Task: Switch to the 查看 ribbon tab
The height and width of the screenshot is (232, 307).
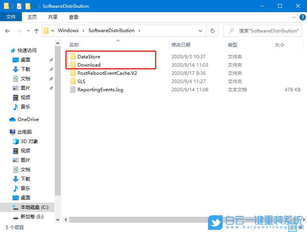Action: pos(74,17)
